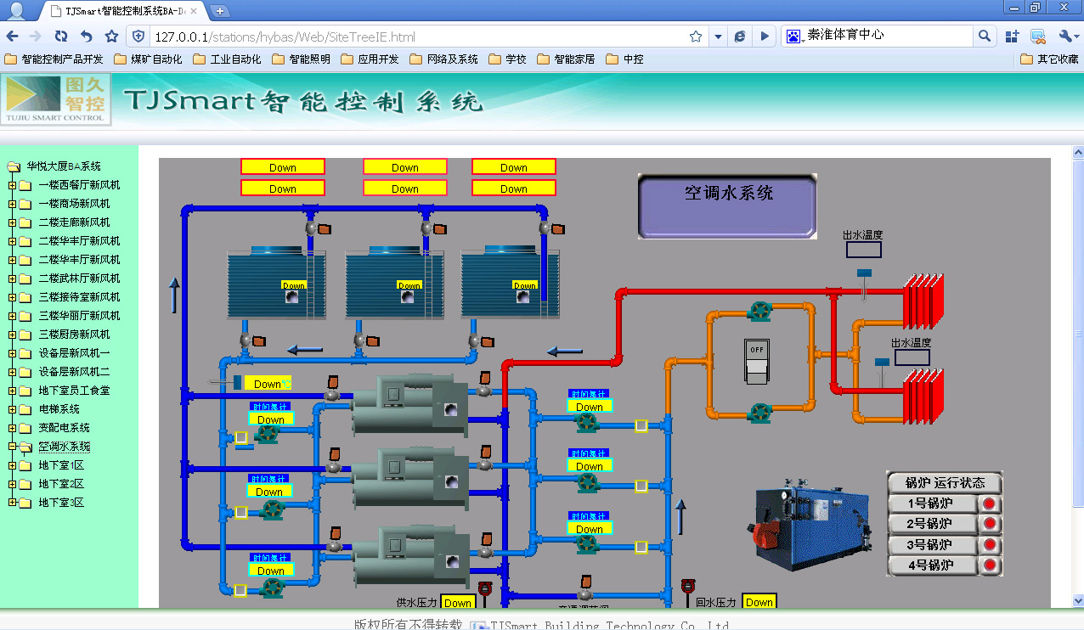This screenshot has height=630, width=1084.
Task: Open the wrench settings menu icon
Action: pyautogui.click(x=1065, y=37)
